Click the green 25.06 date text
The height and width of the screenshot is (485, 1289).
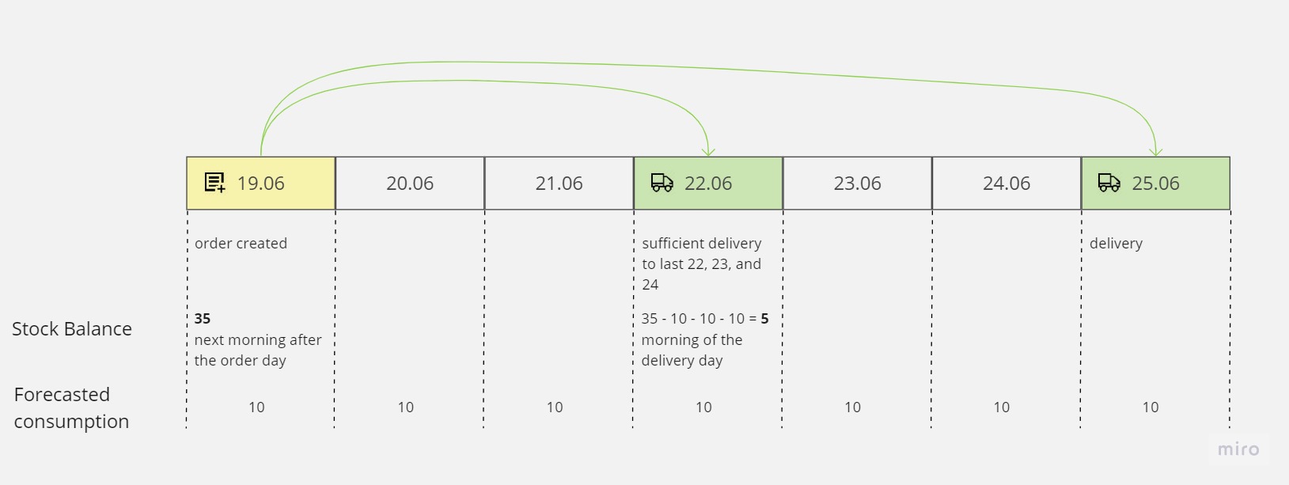1155,184
